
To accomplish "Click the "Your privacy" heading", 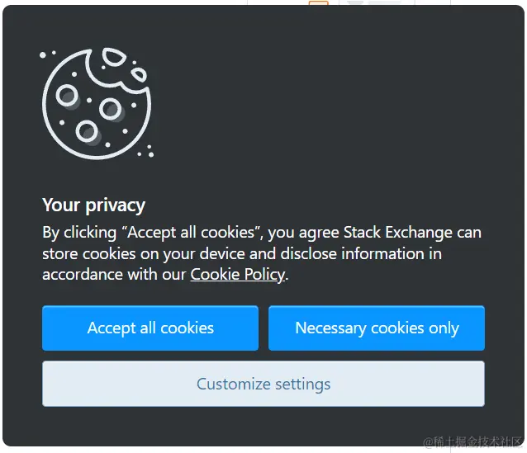I will pos(93,205).
